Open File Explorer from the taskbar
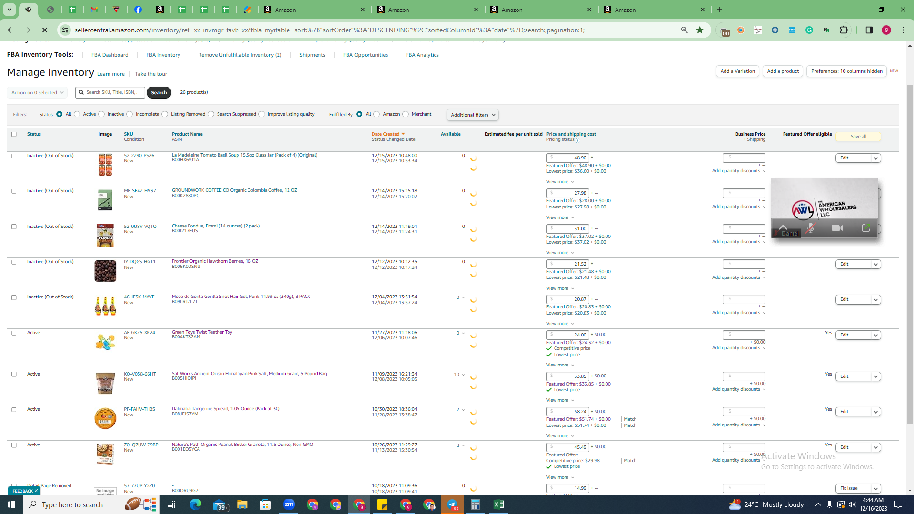This screenshot has height=514, width=914. click(x=242, y=504)
